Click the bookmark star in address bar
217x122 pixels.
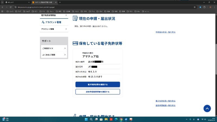[194, 7]
